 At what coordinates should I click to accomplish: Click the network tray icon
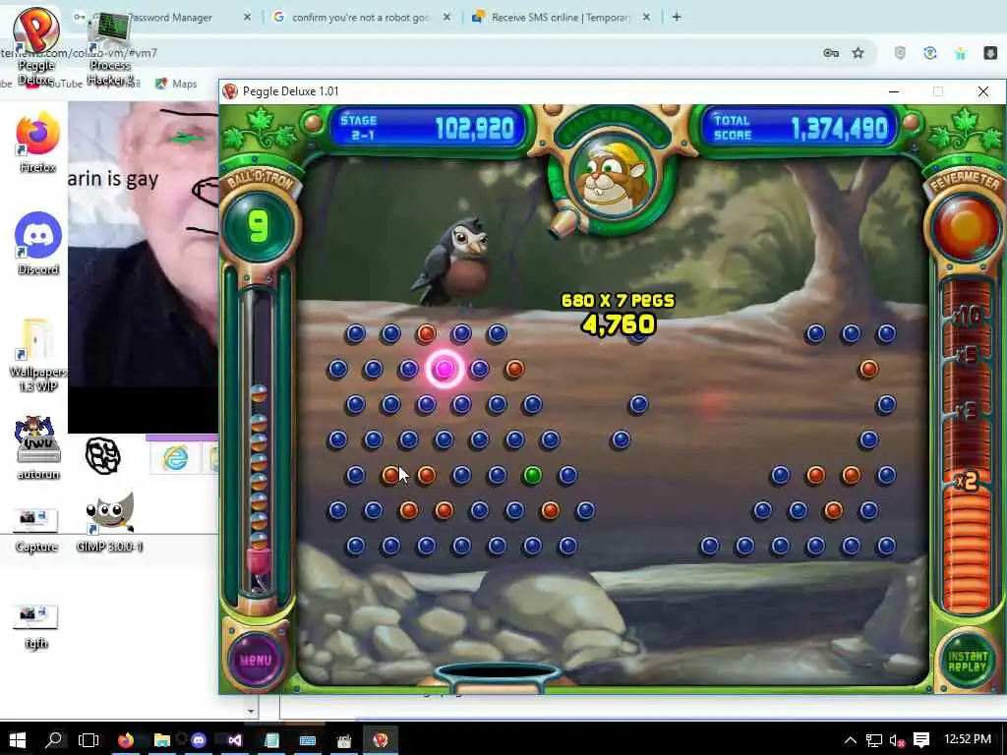[x=873, y=740]
